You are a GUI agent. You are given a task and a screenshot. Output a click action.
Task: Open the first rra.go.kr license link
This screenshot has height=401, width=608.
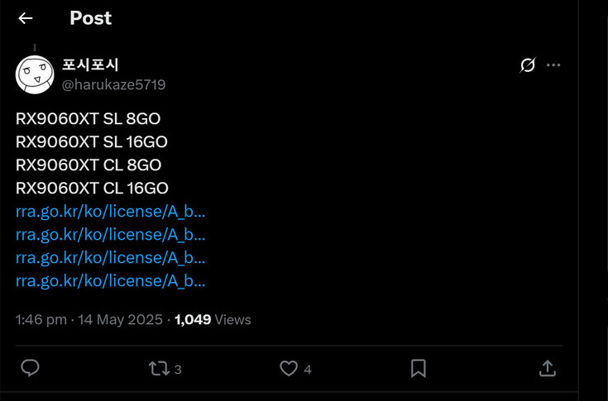point(111,212)
